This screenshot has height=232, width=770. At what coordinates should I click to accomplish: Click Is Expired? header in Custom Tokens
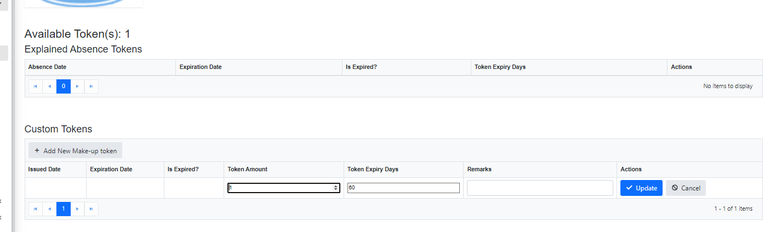pos(183,170)
